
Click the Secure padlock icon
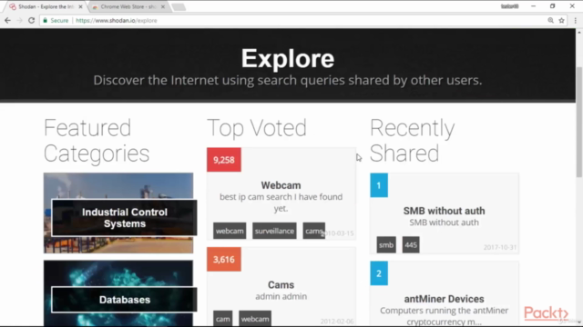click(46, 20)
